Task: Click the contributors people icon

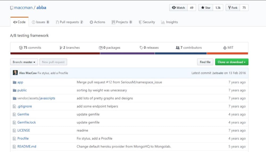Action: (x=178, y=48)
